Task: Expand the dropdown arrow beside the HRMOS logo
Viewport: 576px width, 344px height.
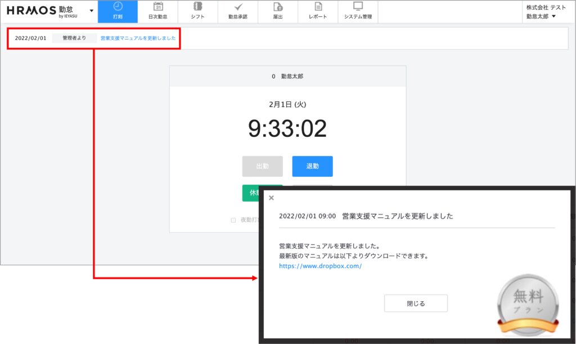Action: 92,11
